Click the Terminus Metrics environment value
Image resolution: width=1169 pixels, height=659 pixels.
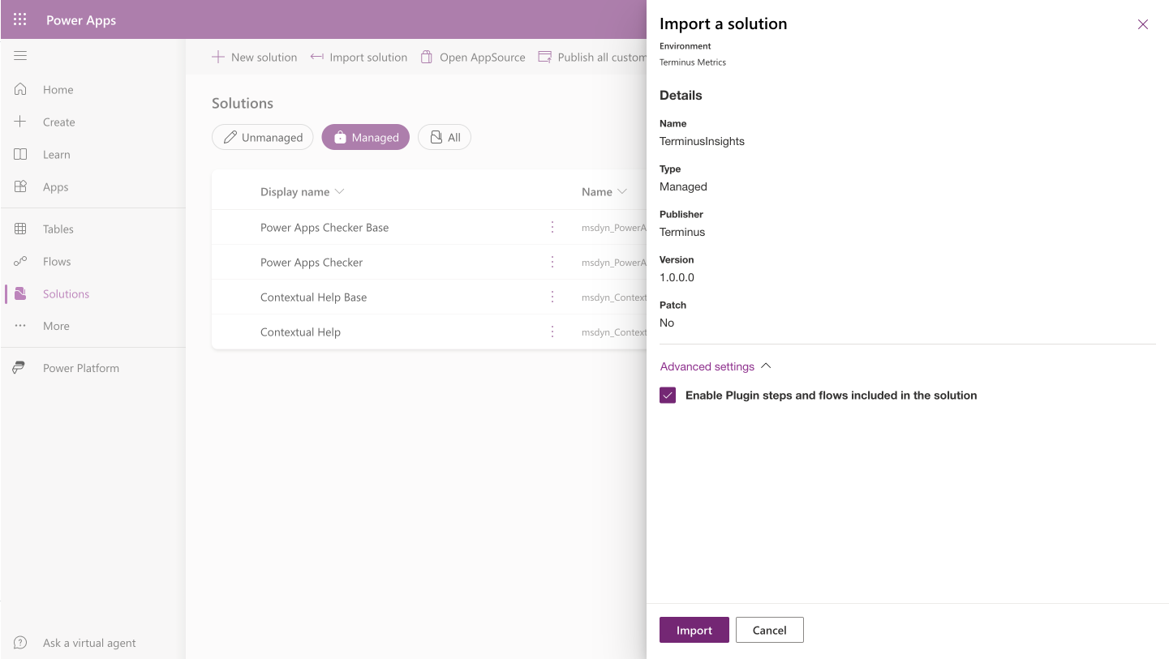[693, 62]
